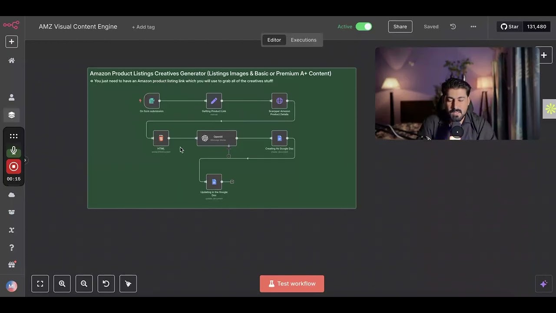The image size is (556, 313).
Task: Tidy up the workflow with the broom icon
Action: point(128,284)
